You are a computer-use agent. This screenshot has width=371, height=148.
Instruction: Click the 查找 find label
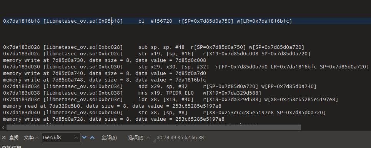pos(14,137)
